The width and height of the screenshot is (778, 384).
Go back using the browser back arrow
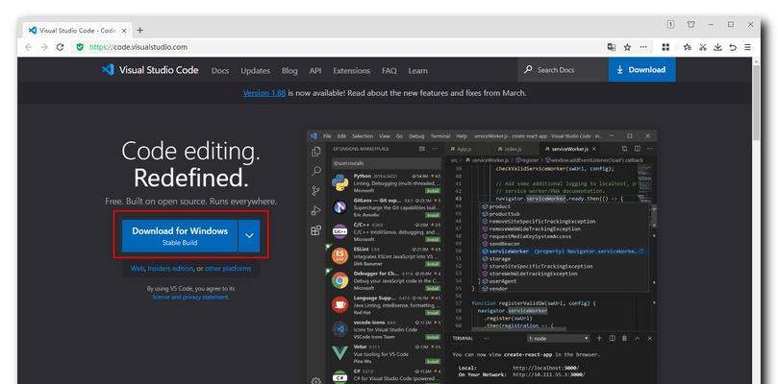pos(28,47)
